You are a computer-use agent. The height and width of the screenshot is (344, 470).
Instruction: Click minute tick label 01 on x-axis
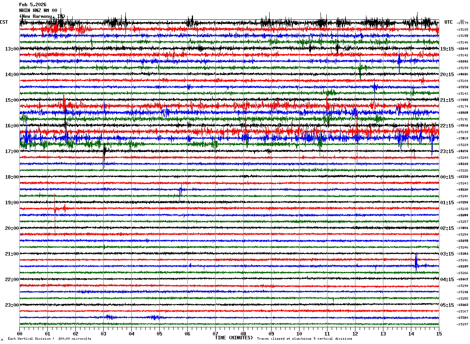coord(47,334)
